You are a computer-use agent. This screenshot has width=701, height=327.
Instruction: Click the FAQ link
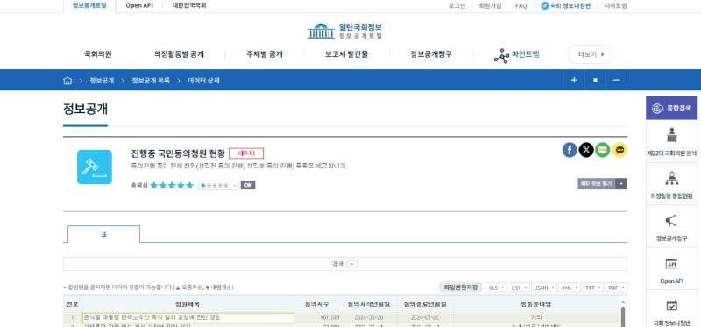click(520, 6)
